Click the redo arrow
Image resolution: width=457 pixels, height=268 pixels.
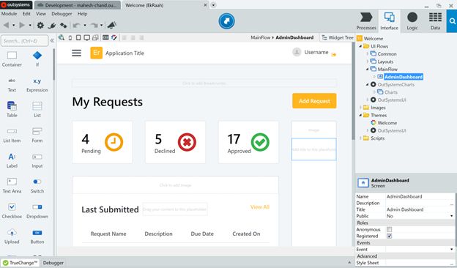click(x=94, y=26)
